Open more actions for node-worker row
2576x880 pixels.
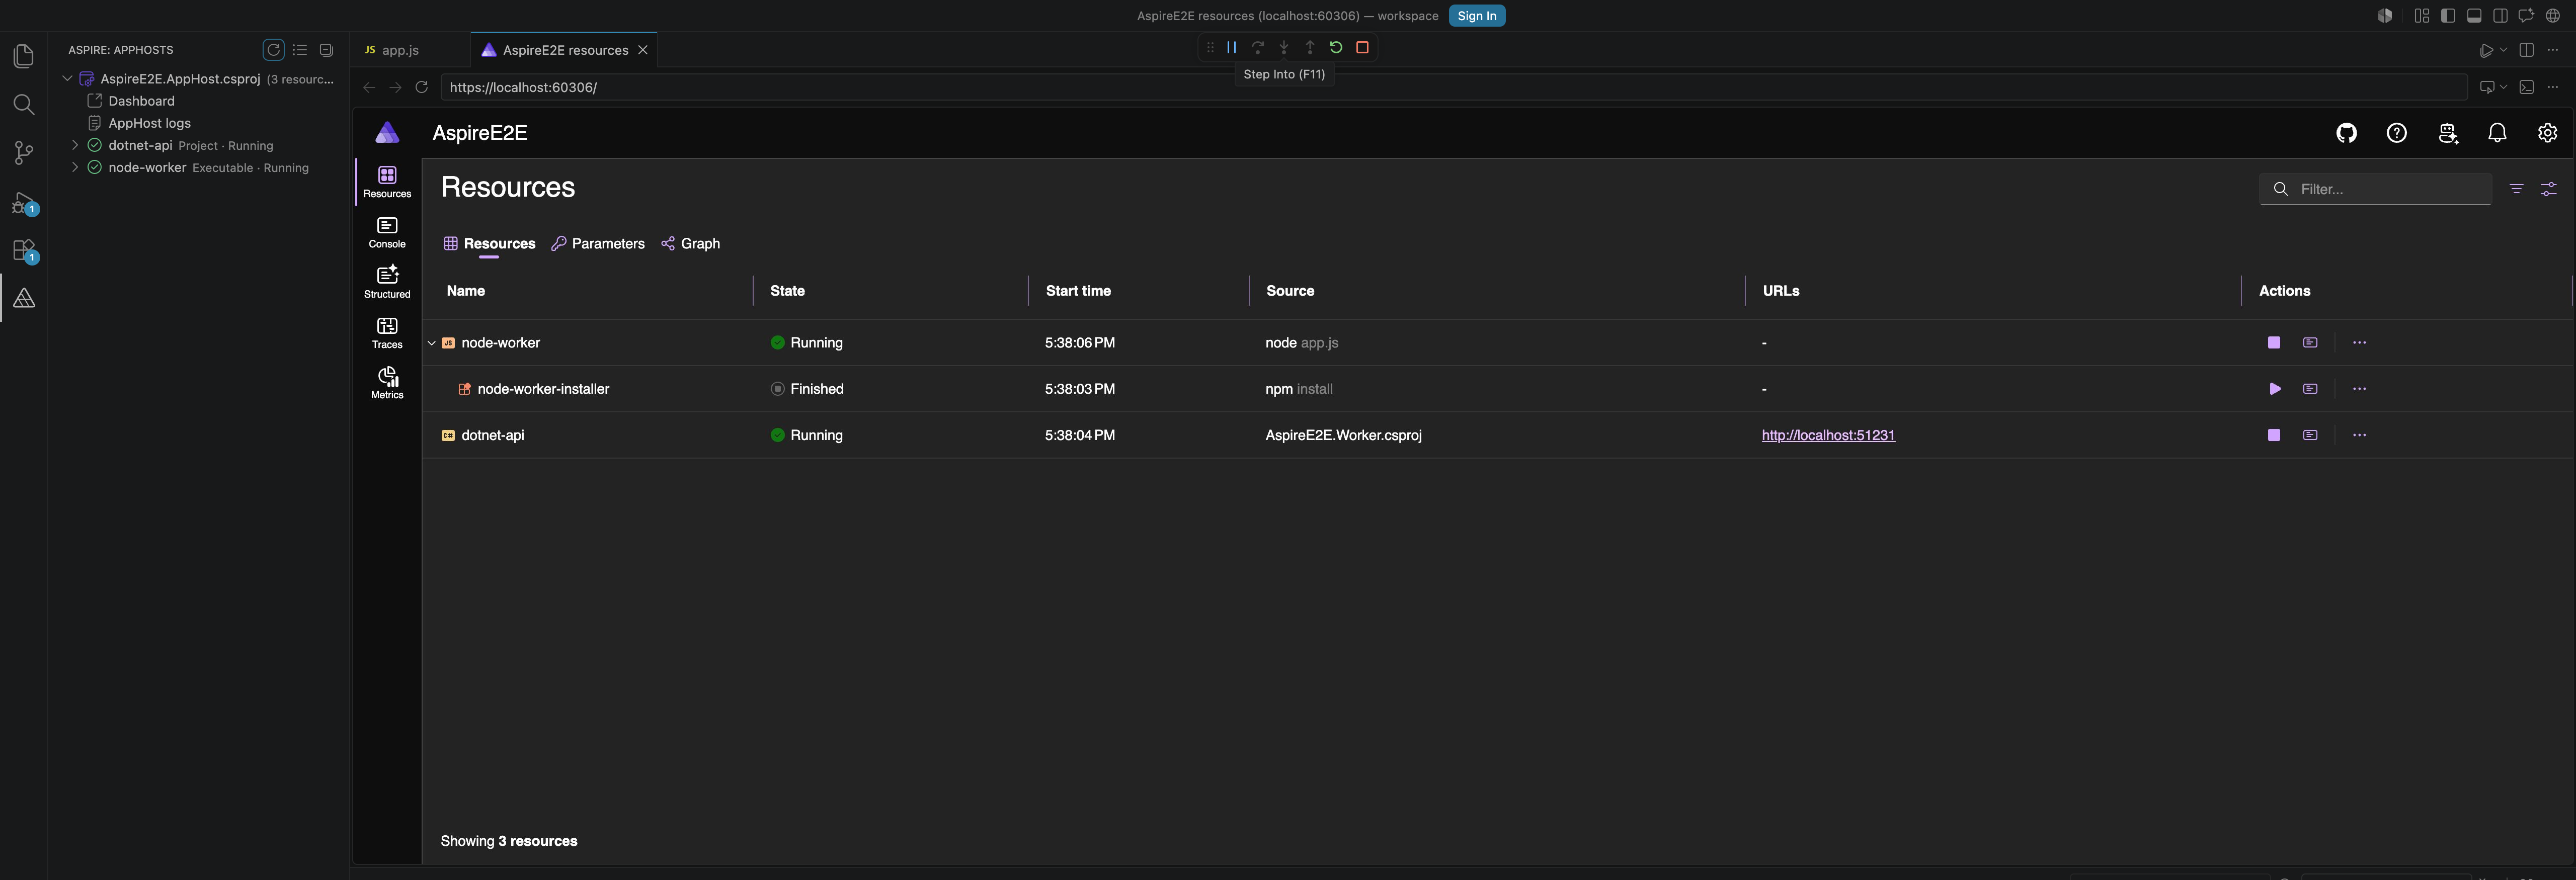(2359, 342)
